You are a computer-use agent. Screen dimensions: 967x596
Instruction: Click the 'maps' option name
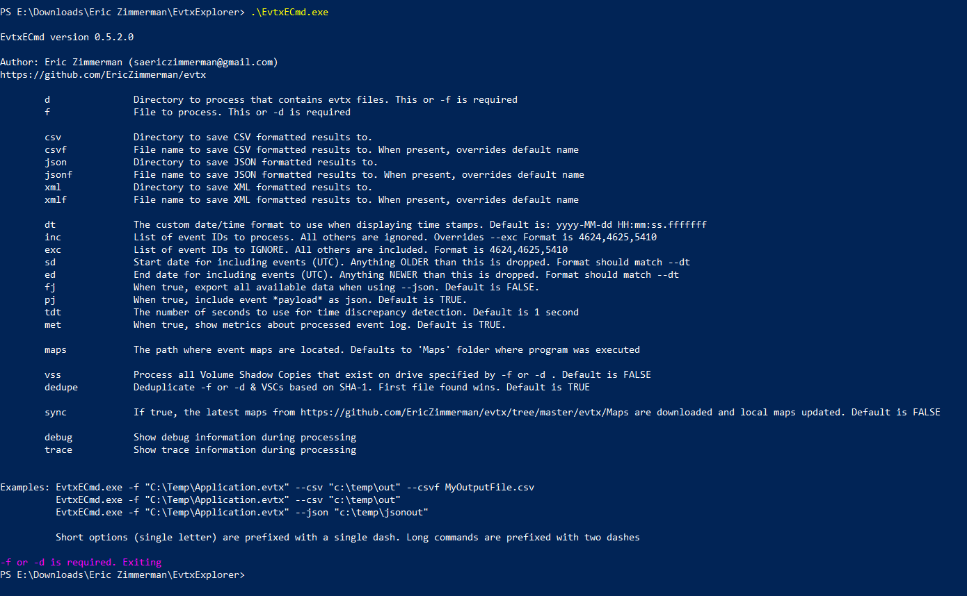click(56, 350)
